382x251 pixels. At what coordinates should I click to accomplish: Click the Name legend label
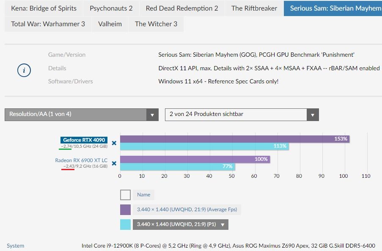click(x=143, y=195)
